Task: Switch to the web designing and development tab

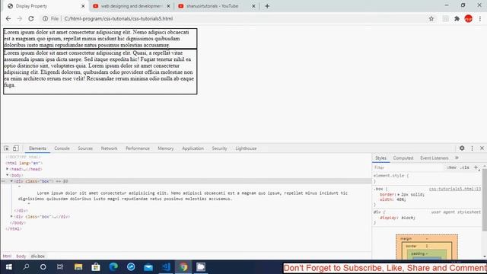Action: [x=132, y=6]
